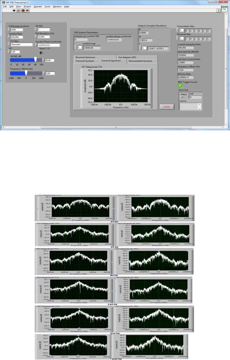This screenshot has width=230, height=360.
Task: Click the red STOP button
Action: [x=167, y=107]
